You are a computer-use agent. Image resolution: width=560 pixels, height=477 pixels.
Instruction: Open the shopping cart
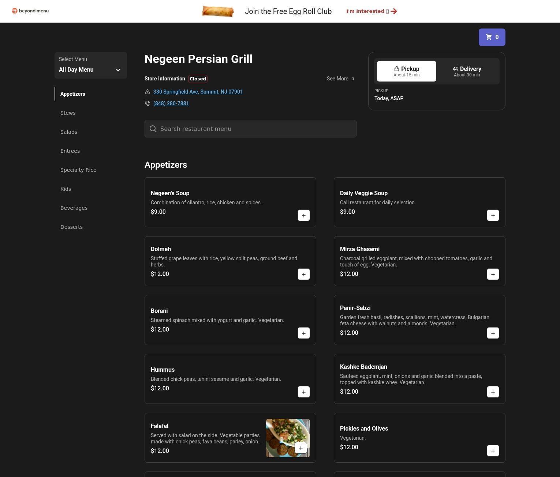click(x=492, y=37)
